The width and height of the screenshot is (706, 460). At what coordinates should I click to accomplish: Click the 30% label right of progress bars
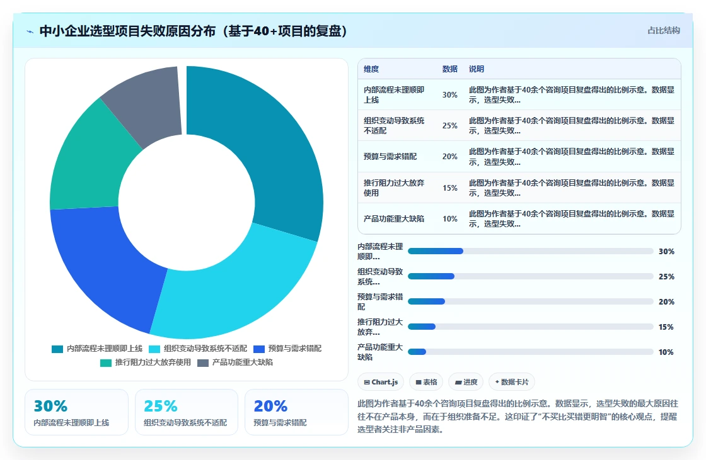tap(666, 251)
